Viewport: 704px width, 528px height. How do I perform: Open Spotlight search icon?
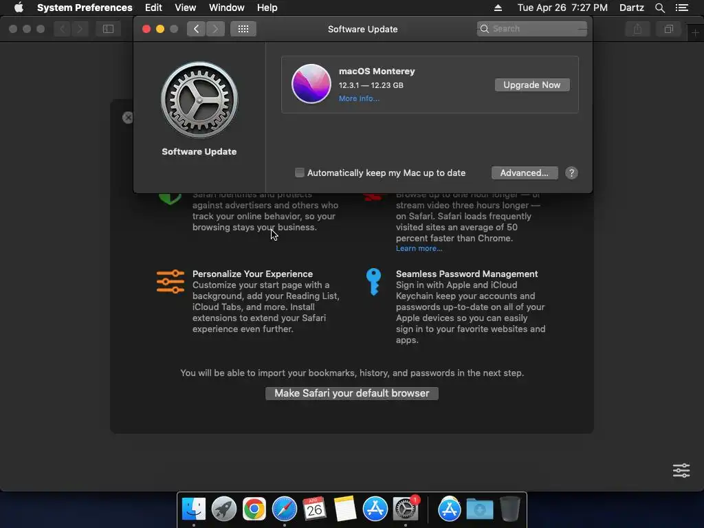pyautogui.click(x=659, y=8)
